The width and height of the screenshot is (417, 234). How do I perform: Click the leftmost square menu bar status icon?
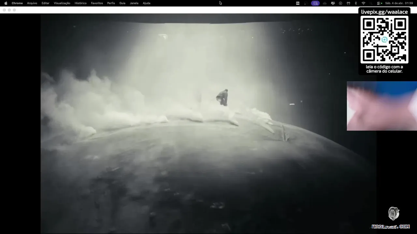pyautogui.click(x=298, y=3)
